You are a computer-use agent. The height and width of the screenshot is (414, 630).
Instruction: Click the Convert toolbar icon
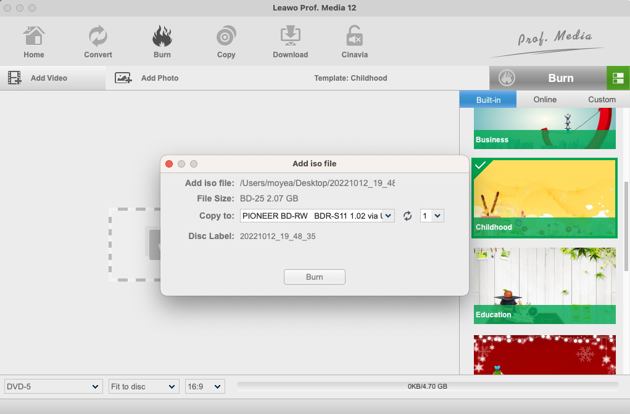click(x=98, y=37)
